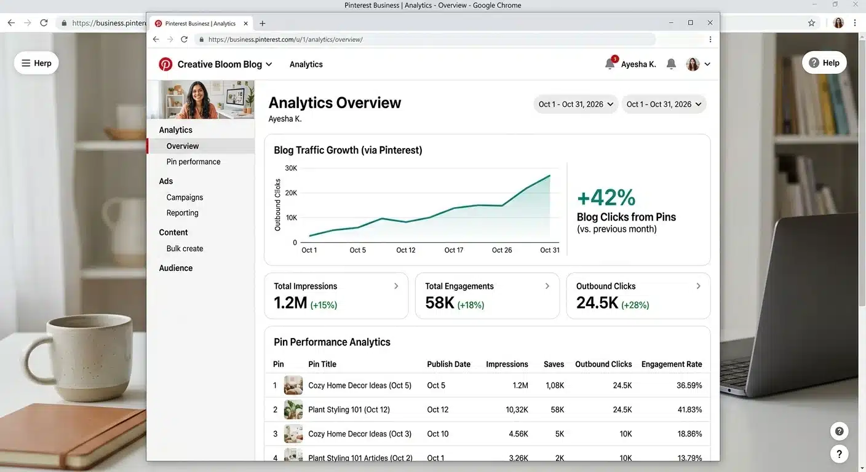Viewport: 866px width, 472px height.
Task: Bookmark page with star in background Chrome window
Action: [811, 23]
